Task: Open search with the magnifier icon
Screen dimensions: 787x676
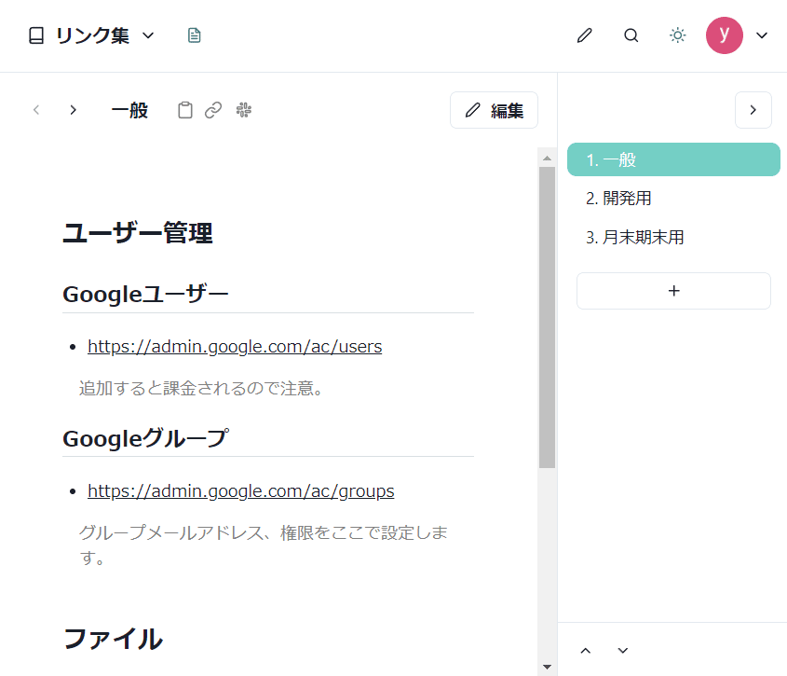Action: coord(631,35)
